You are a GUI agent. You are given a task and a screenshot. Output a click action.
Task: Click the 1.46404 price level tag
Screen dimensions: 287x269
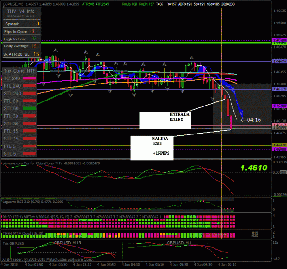point(279,62)
